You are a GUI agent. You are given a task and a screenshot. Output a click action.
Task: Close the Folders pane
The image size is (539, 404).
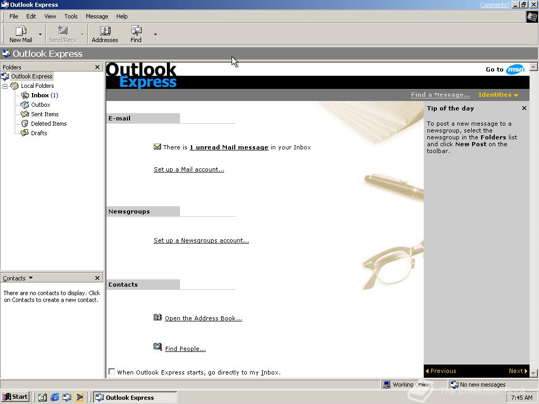[x=97, y=67]
